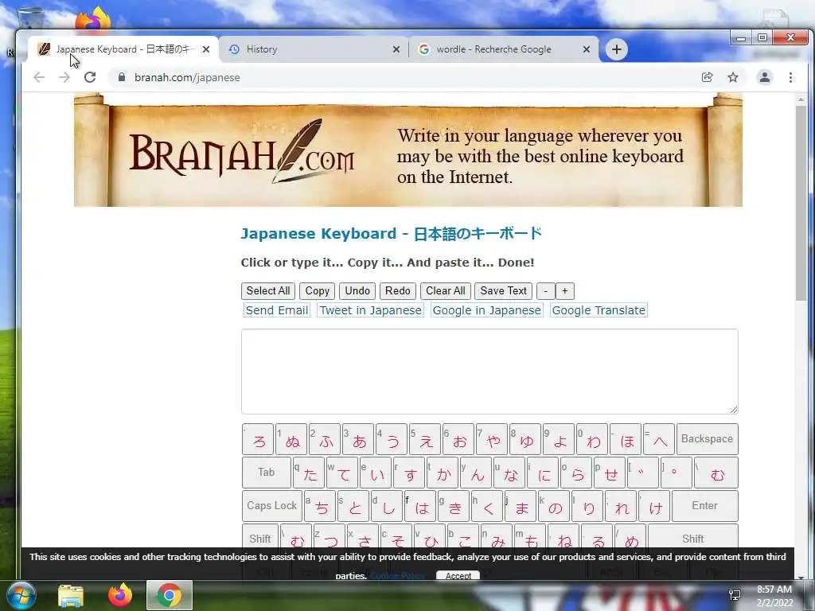The width and height of the screenshot is (815, 611).
Task: Bookmark this page with the star icon
Action: [733, 77]
